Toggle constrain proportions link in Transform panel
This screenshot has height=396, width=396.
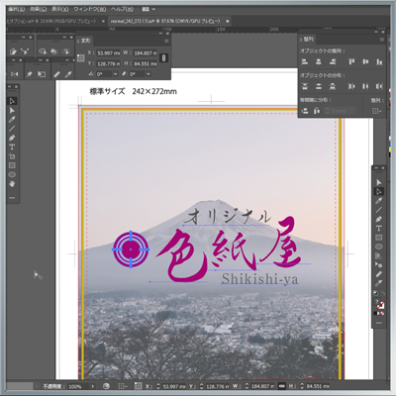coord(163,58)
